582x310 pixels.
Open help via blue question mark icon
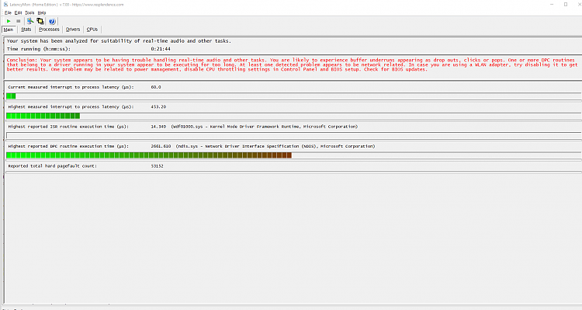(52, 21)
